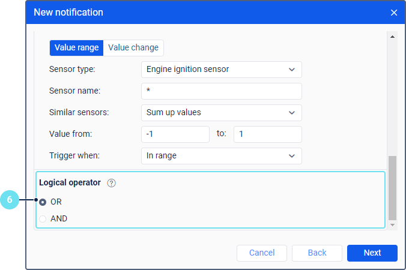Viewport: 406px width, 270px height.
Task: Click the Logical operator help icon
Action: coord(111,183)
